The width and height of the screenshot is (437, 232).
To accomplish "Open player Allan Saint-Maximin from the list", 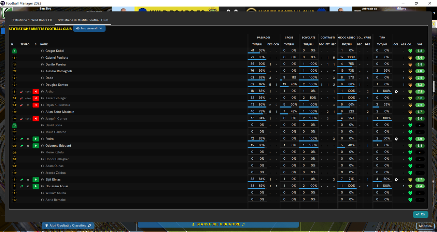I will pyautogui.click(x=60, y=112).
